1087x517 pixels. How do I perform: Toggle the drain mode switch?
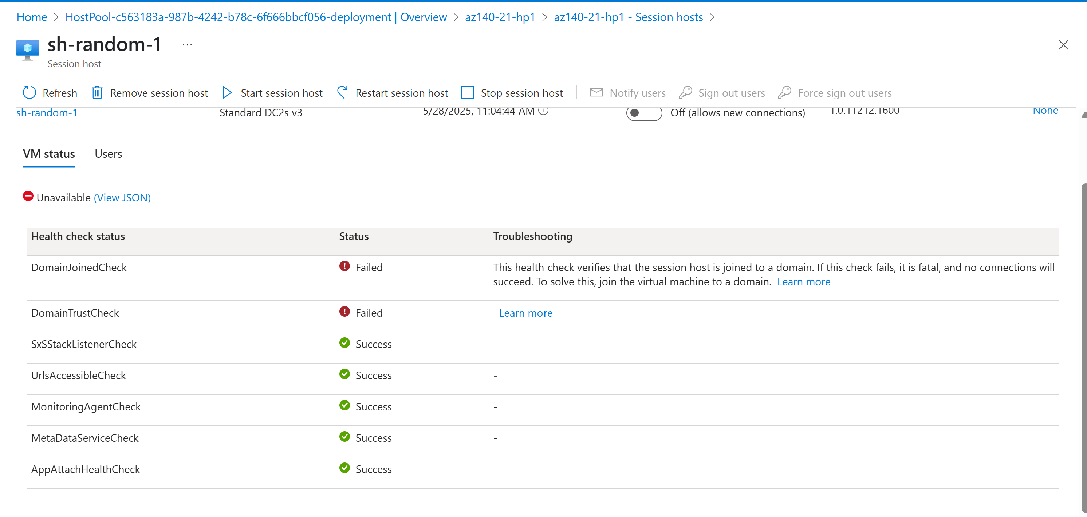point(643,113)
